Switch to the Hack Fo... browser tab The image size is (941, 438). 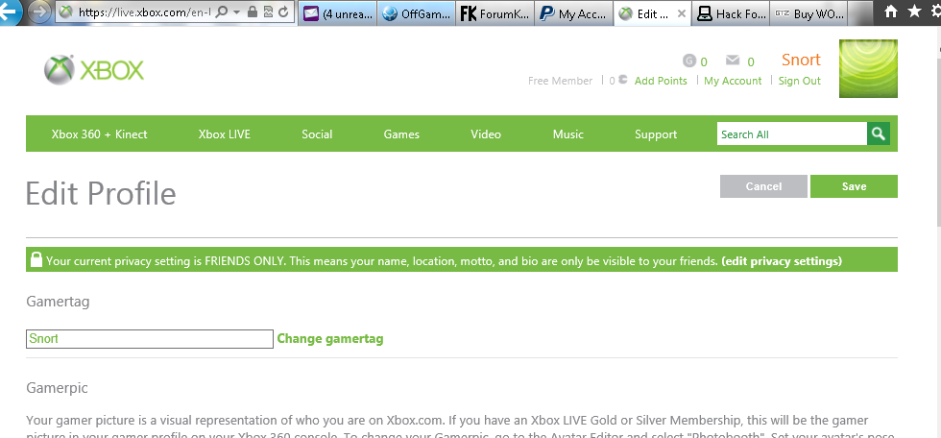point(730,13)
